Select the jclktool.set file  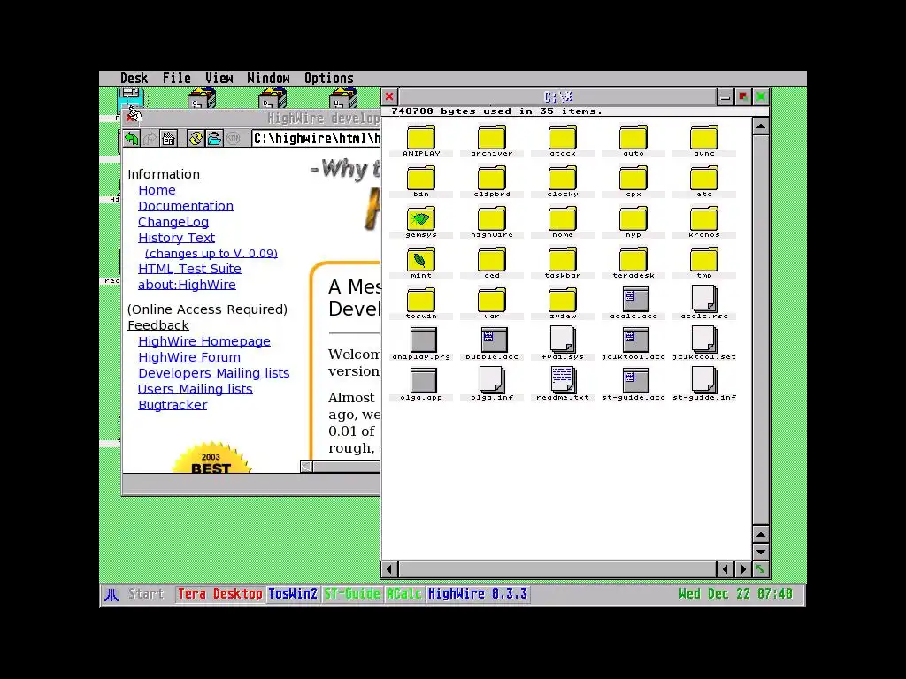pyautogui.click(x=704, y=344)
